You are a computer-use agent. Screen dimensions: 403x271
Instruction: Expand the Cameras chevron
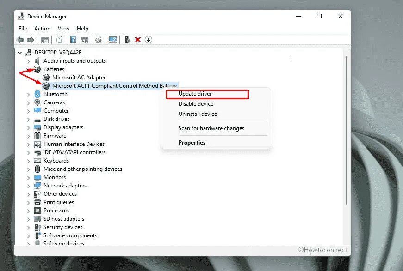pos(28,103)
